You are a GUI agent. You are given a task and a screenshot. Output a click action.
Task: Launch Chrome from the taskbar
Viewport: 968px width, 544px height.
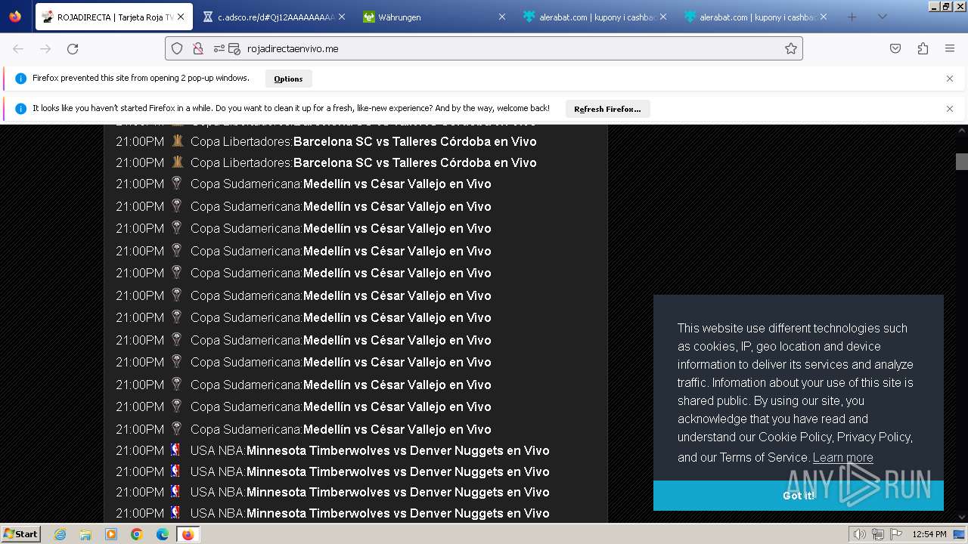(x=137, y=534)
